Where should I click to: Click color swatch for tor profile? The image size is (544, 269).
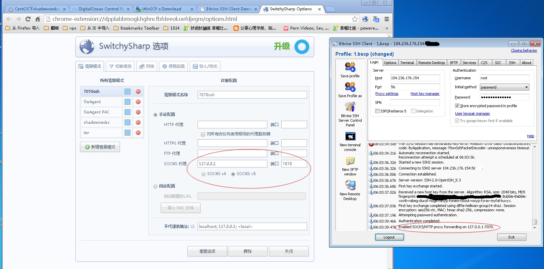pos(128,133)
